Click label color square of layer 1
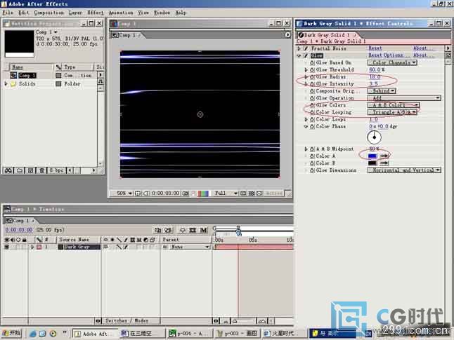 pos(39,247)
